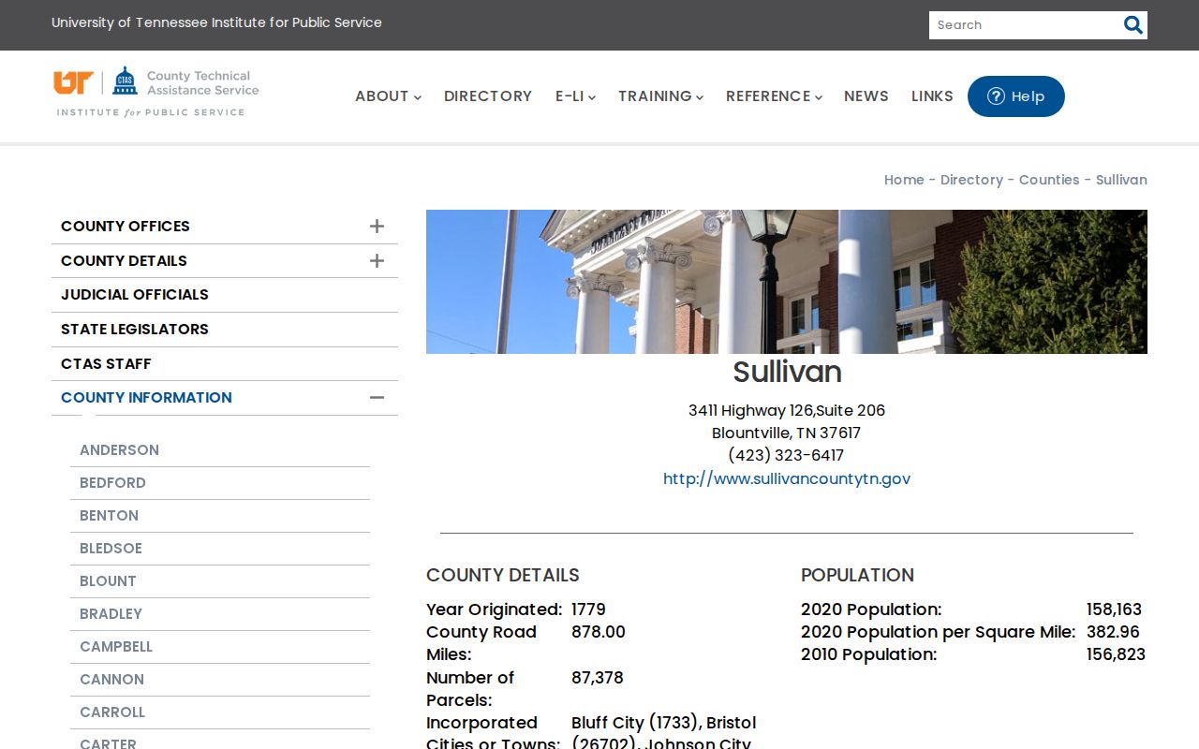Click the 2020 Population value 158,163
Screen dimensions: 1199x749
click(x=1114, y=609)
